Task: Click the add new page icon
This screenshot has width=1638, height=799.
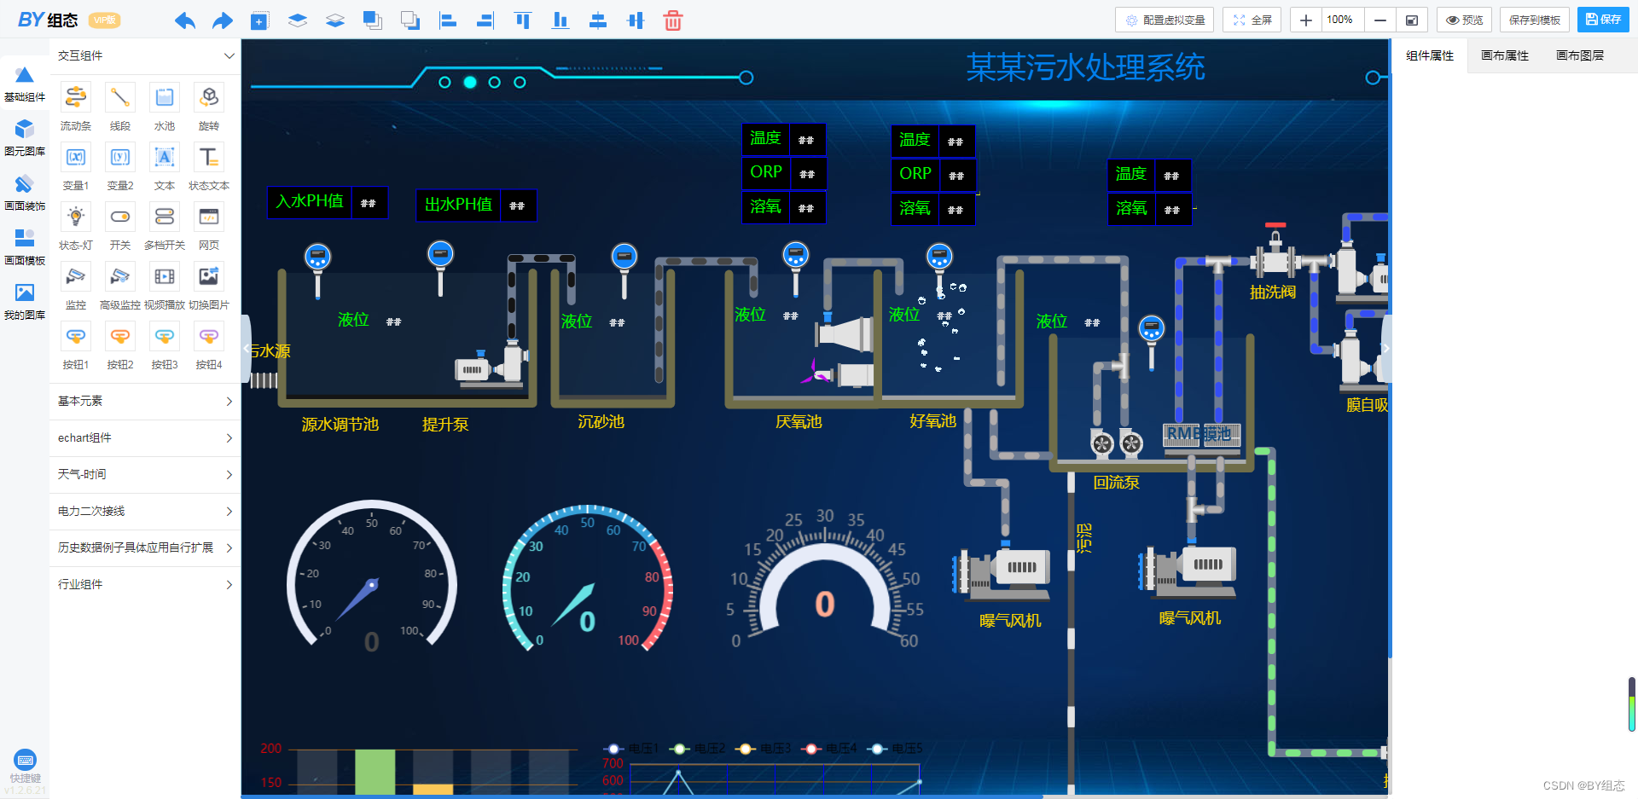Action: click(259, 20)
